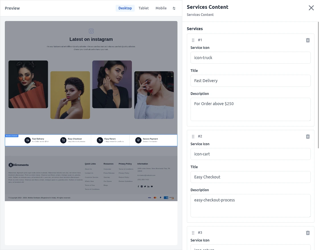This screenshot has width=319, height=250.
Task: Open the woman with red lips photo
Action: coord(154,95)
